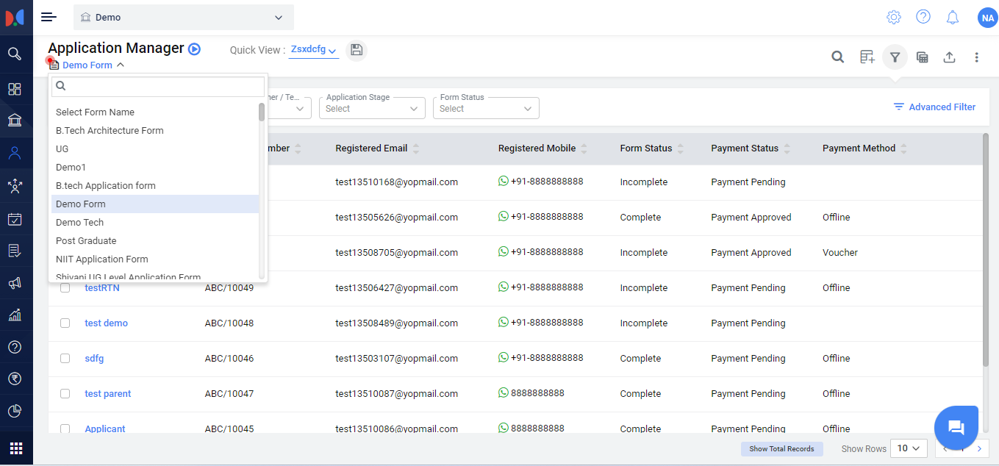Choose UG from the form list

[x=155, y=149]
